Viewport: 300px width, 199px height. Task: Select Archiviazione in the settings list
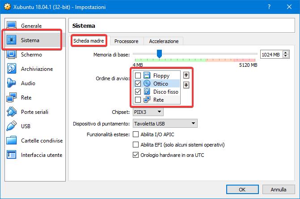click(35, 69)
